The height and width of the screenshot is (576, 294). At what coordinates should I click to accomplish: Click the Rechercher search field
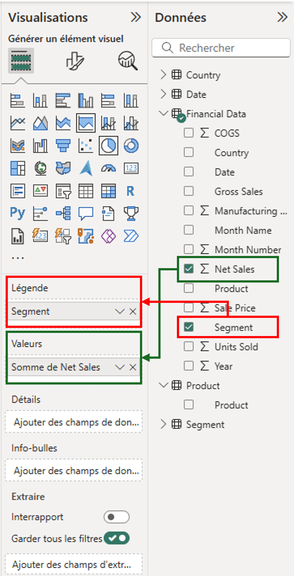pyautogui.click(x=221, y=48)
